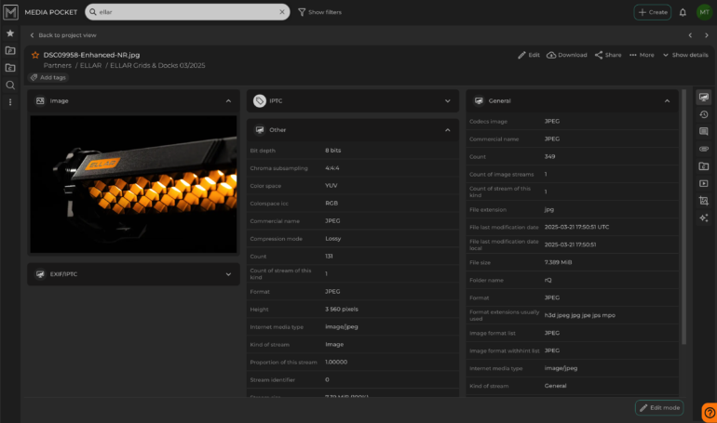Toggle Show filters
The width and height of the screenshot is (717, 423).
(x=319, y=12)
